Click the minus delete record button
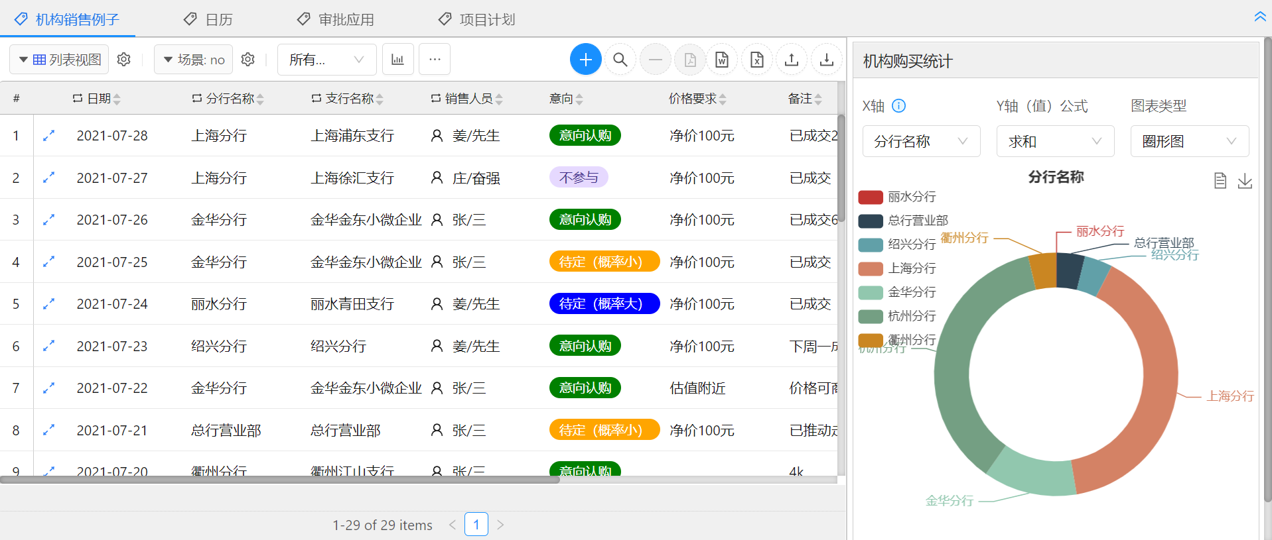 point(655,60)
